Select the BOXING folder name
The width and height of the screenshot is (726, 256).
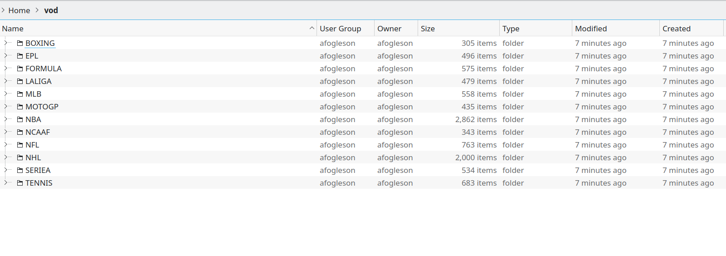pyautogui.click(x=40, y=43)
